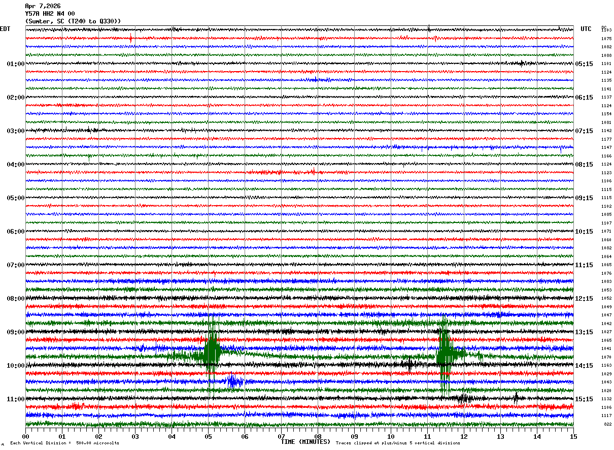This screenshot has width=614, height=450.
Task: Click the 14:15 UTC time label
Action: tap(584, 366)
